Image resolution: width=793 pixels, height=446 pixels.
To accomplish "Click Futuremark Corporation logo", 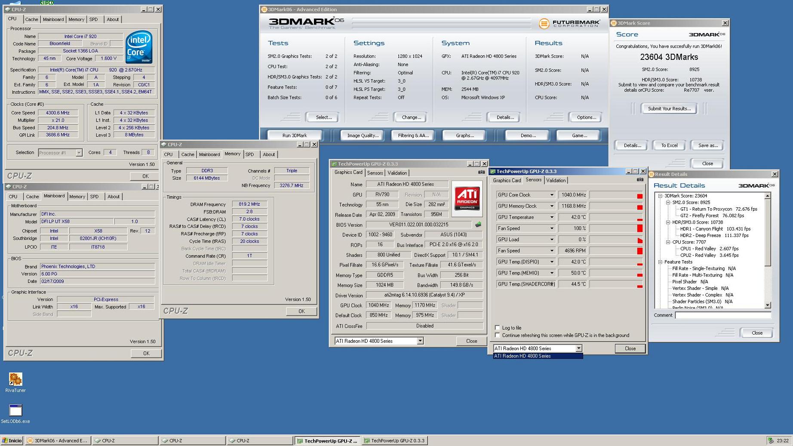I will [569, 23].
